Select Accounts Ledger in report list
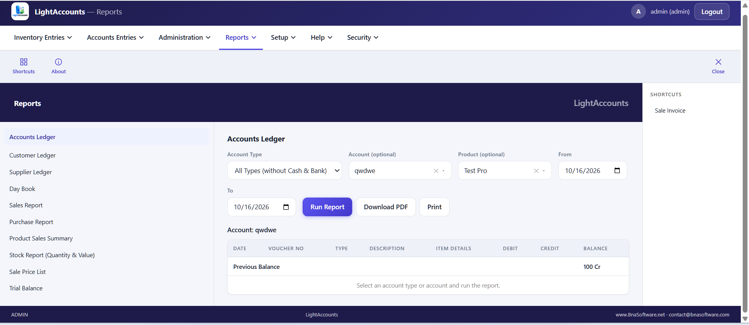The height and width of the screenshot is (325, 749). click(107, 137)
